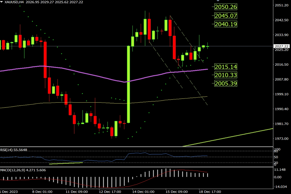
Task: Click the 2045.07 price level label
Action: 225,15
